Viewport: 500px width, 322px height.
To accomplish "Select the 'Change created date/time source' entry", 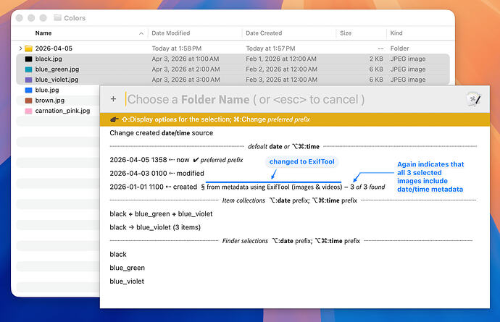I will (x=162, y=133).
